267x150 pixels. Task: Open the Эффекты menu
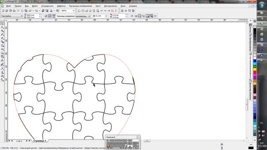pyautogui.click(x=61, y=6)
